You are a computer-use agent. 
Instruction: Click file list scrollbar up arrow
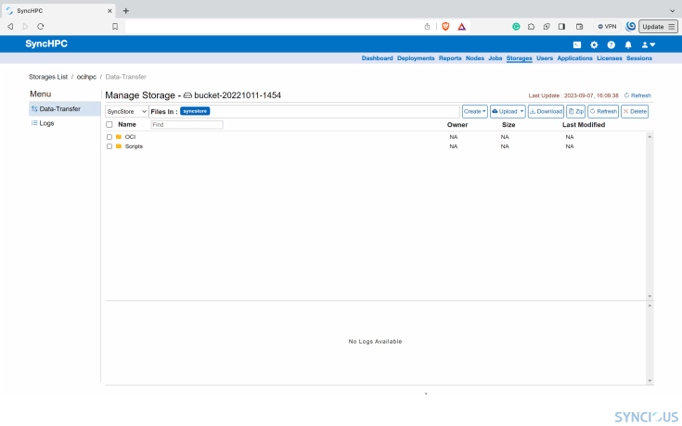coord(650,137)
